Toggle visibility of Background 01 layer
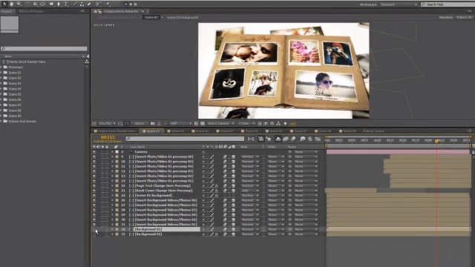Image resolution: width=475 pixels, height=267 pixels. click(94, 229)
